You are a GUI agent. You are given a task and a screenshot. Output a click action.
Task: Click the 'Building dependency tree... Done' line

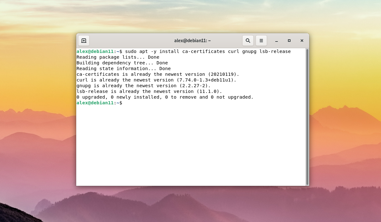(x=122, y=63)
